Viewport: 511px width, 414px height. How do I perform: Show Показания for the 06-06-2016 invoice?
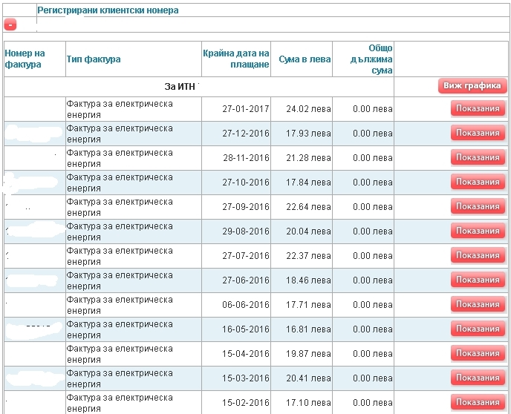pyautogui.click(x=478, y=304)
